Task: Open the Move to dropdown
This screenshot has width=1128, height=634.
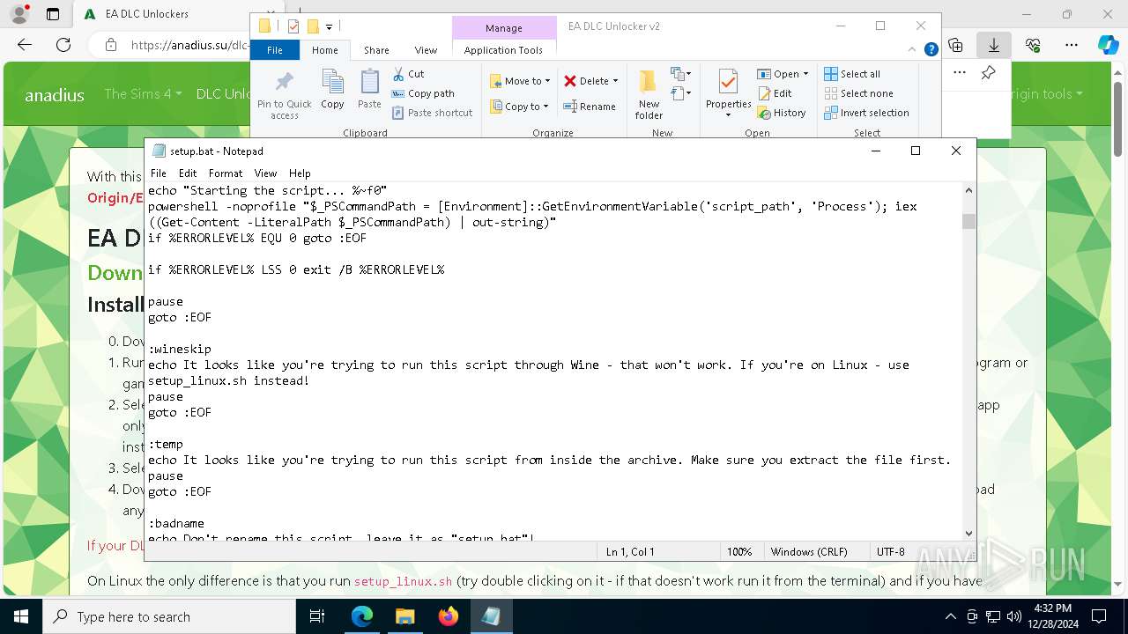Action: tap(520, 81)
